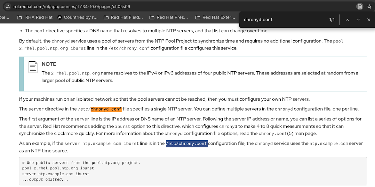Screen dimensions: 375x187
Task: Open the RHA Red Hat bookmark folder
Action: coord(35,17)
